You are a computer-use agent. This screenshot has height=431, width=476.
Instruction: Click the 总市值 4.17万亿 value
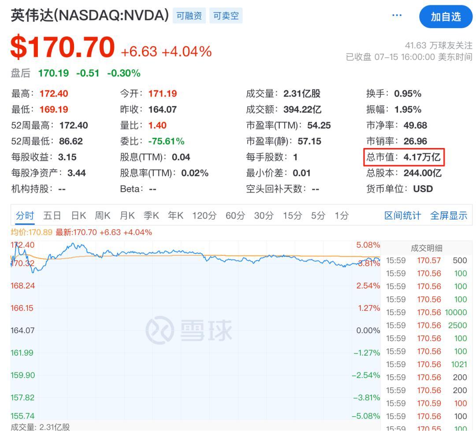422,157
